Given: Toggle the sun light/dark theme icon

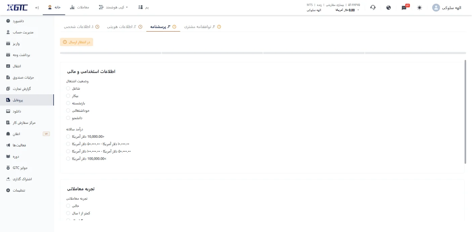Looking at the screenshot, I should tap(419, 7).
